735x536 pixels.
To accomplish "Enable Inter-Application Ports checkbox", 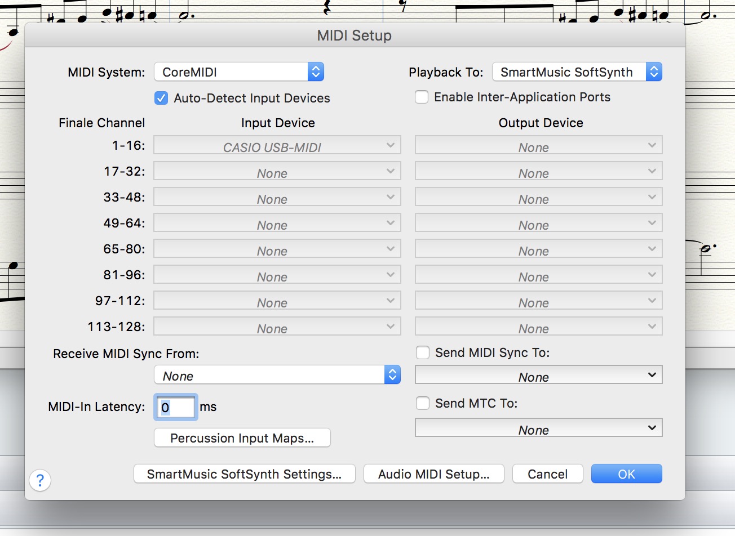I will point(422,97).
